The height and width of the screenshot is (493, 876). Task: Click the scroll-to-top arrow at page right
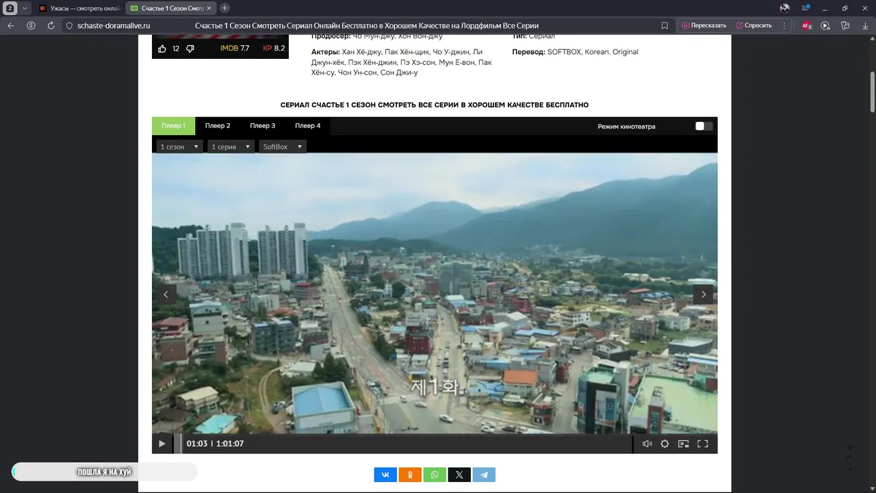(850, 447)
